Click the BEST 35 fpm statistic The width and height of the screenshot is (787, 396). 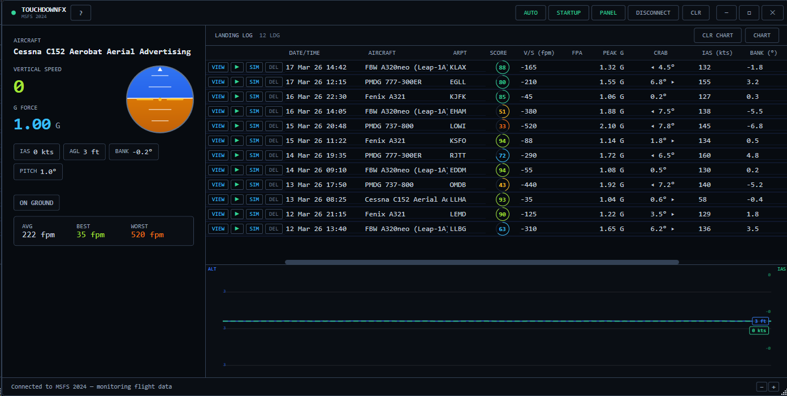pyautogui.click(x=90, y=231)
